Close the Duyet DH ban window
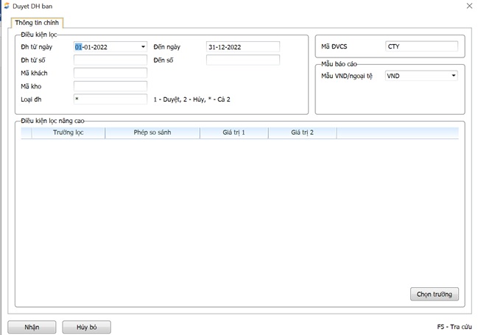 click(x=469, y=6)
